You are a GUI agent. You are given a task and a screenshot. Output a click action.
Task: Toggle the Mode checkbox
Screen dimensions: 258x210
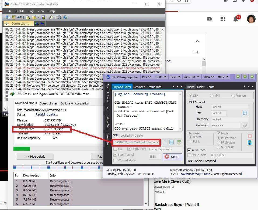click(x=218, y=133)
